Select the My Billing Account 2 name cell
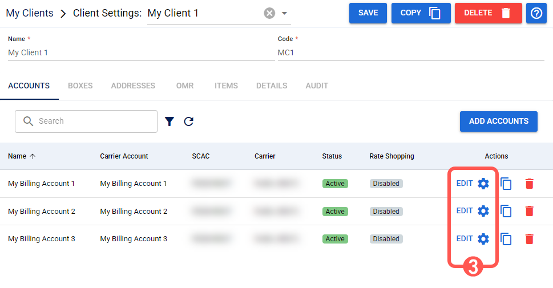The height and width of the screenshot is (288, 553). click(42, 212)
